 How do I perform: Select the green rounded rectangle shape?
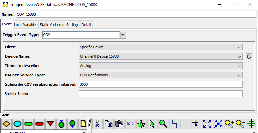click(29, 124)
